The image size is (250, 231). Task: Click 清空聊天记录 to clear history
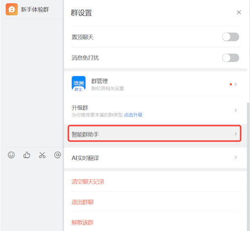point(88,182)
